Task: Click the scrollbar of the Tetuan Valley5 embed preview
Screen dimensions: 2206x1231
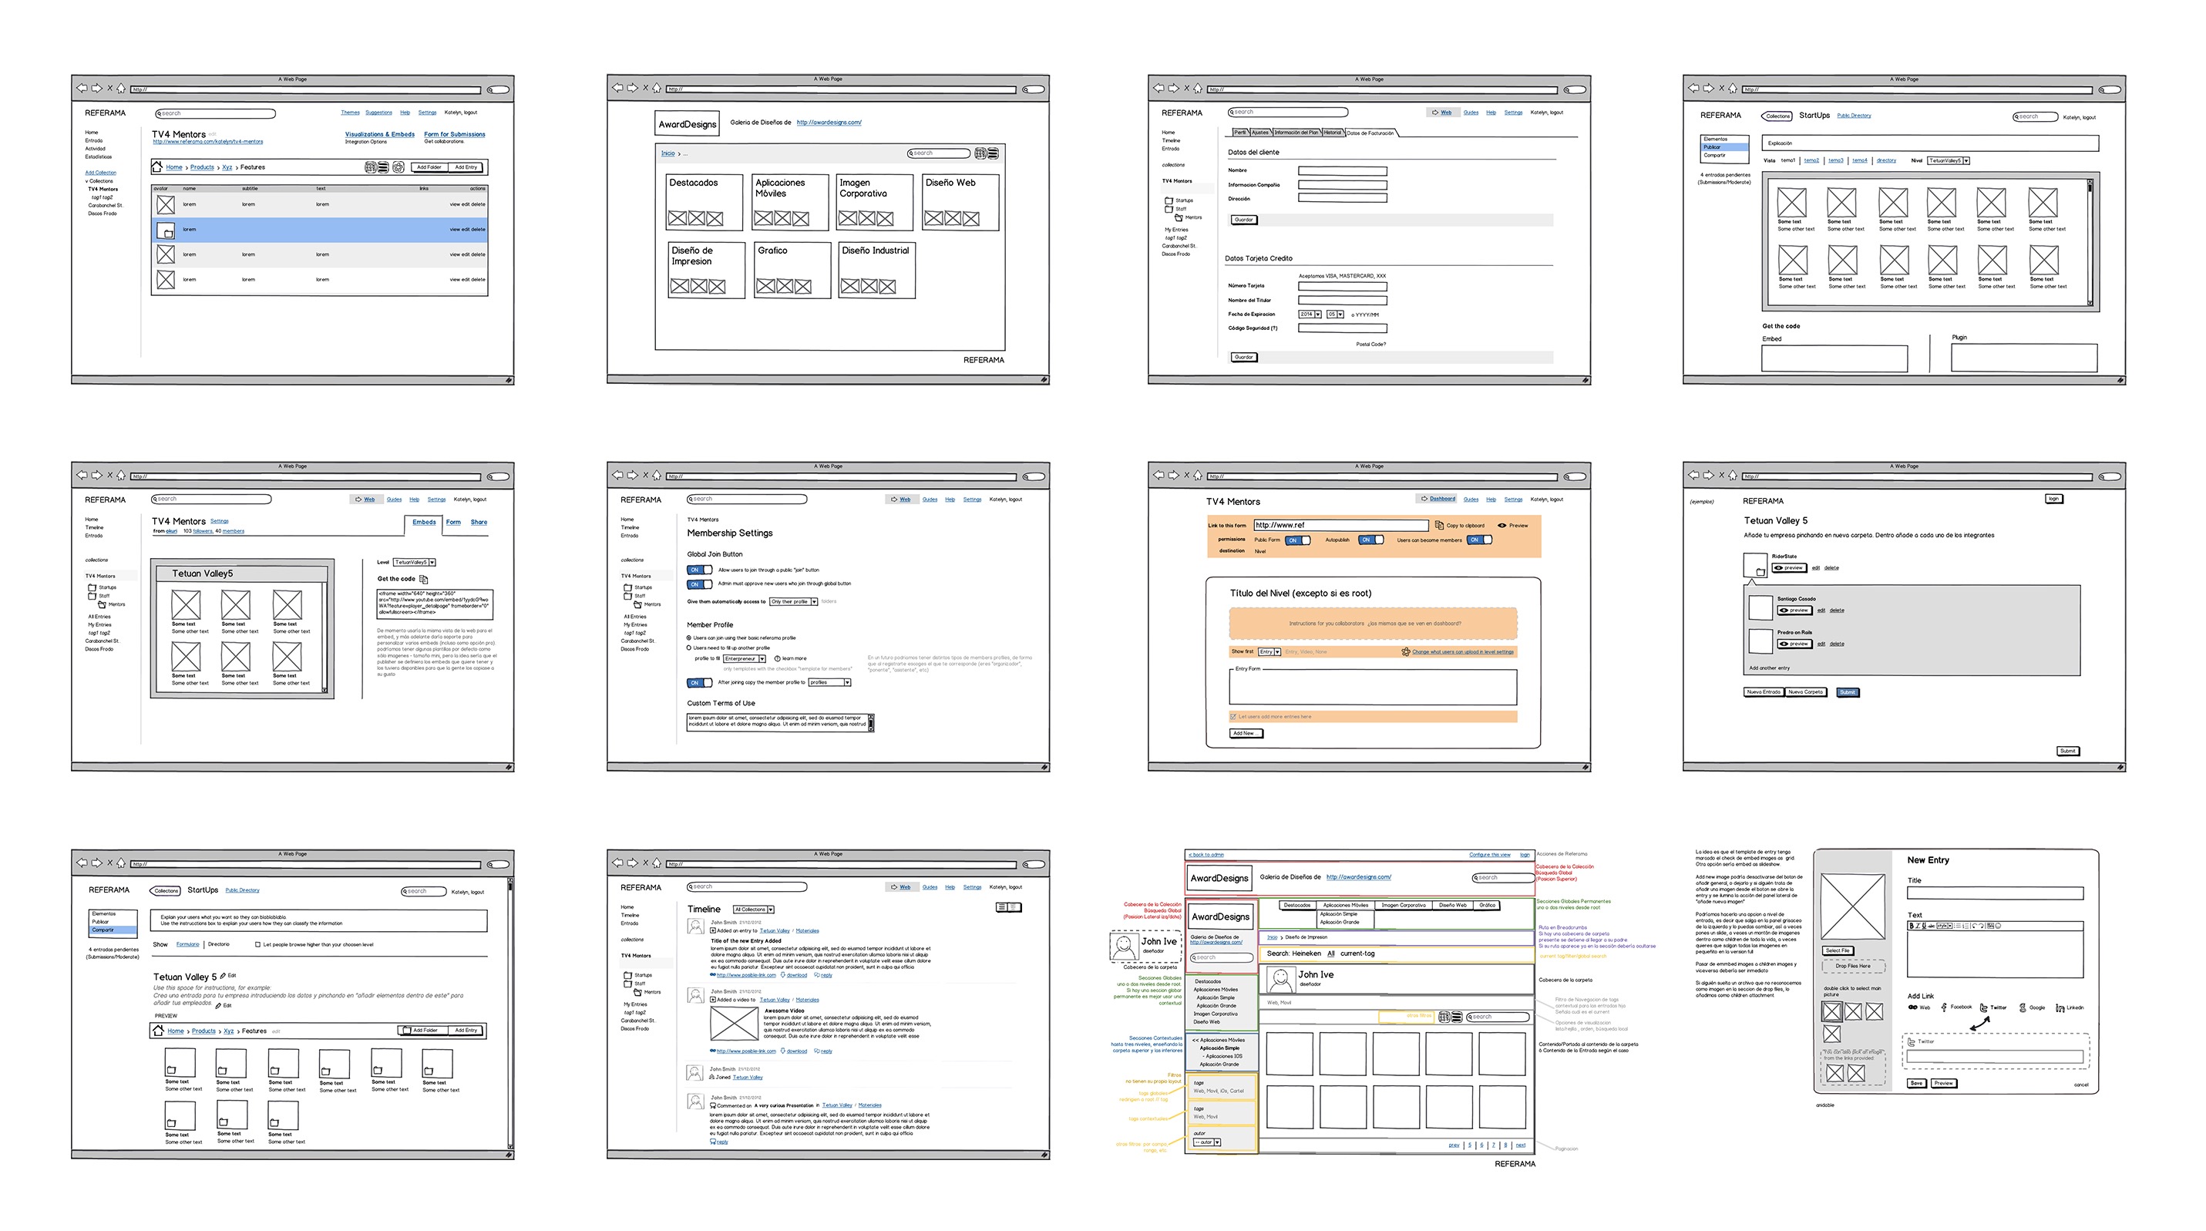Action: click(325, 637)
